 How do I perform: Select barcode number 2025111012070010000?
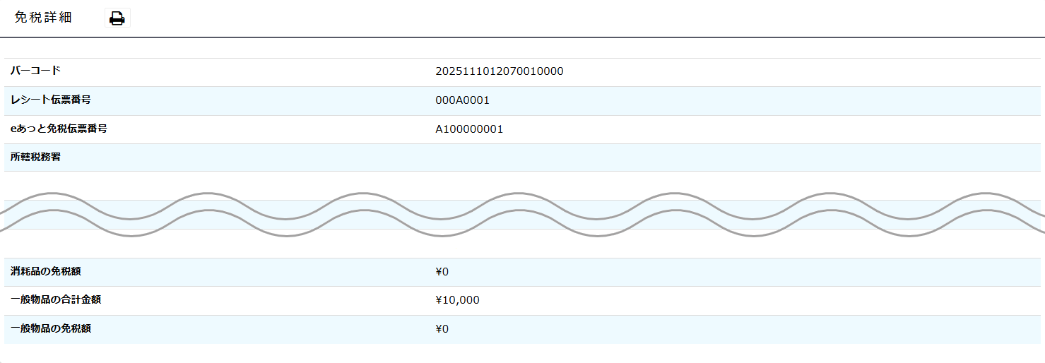(500, 71)
